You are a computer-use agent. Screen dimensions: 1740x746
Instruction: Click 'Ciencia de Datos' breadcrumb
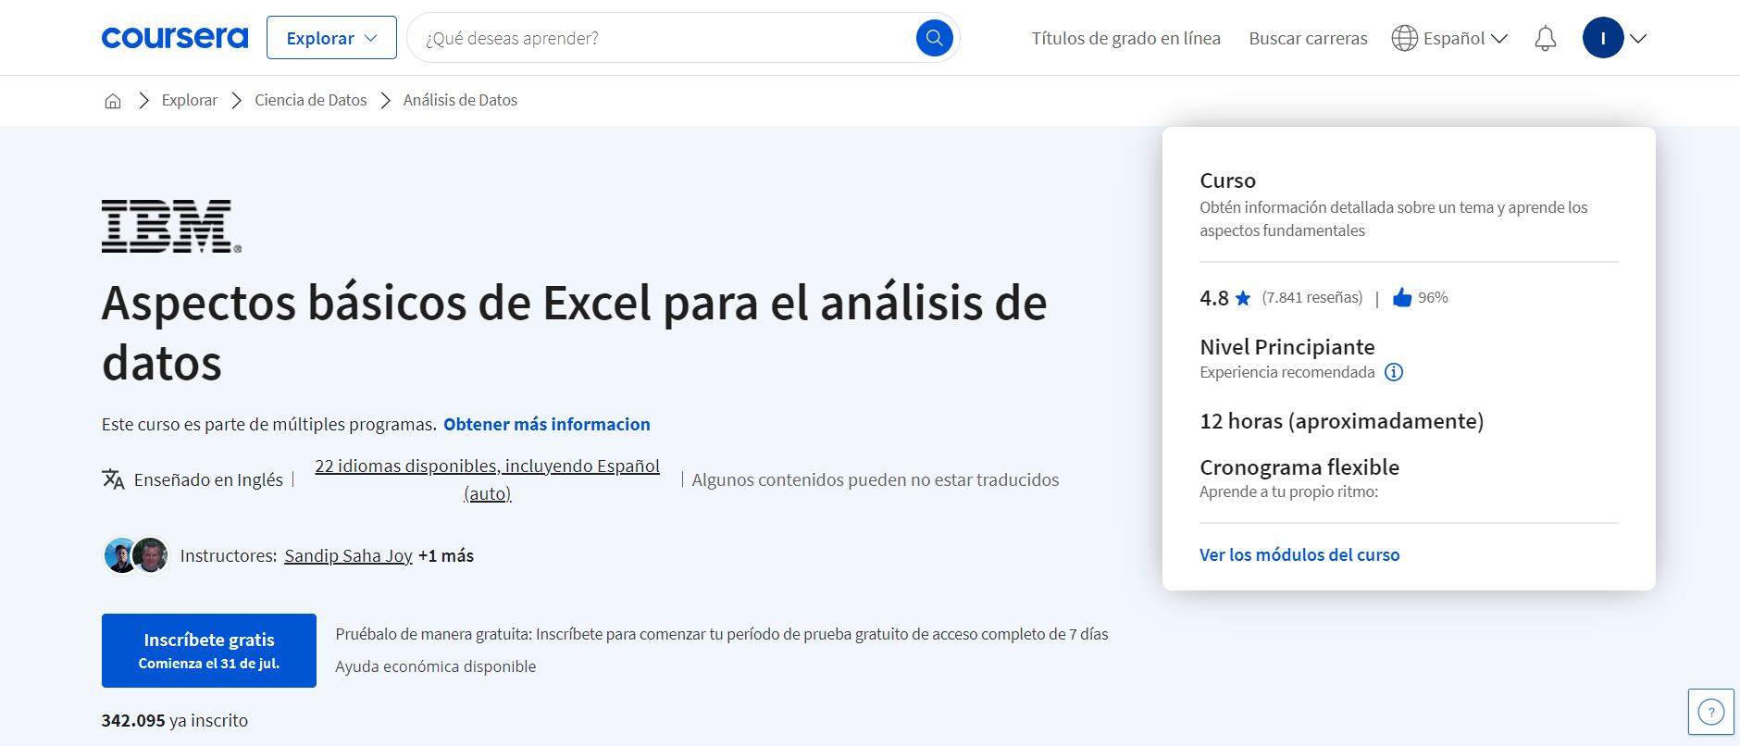coord(311,100)
